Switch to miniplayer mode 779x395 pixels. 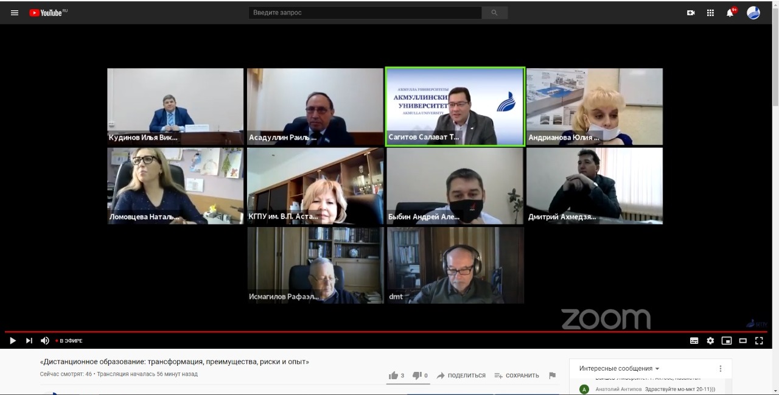726,341
